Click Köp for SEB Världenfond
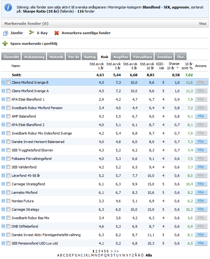210x259 pixels. tap(201, 167)
